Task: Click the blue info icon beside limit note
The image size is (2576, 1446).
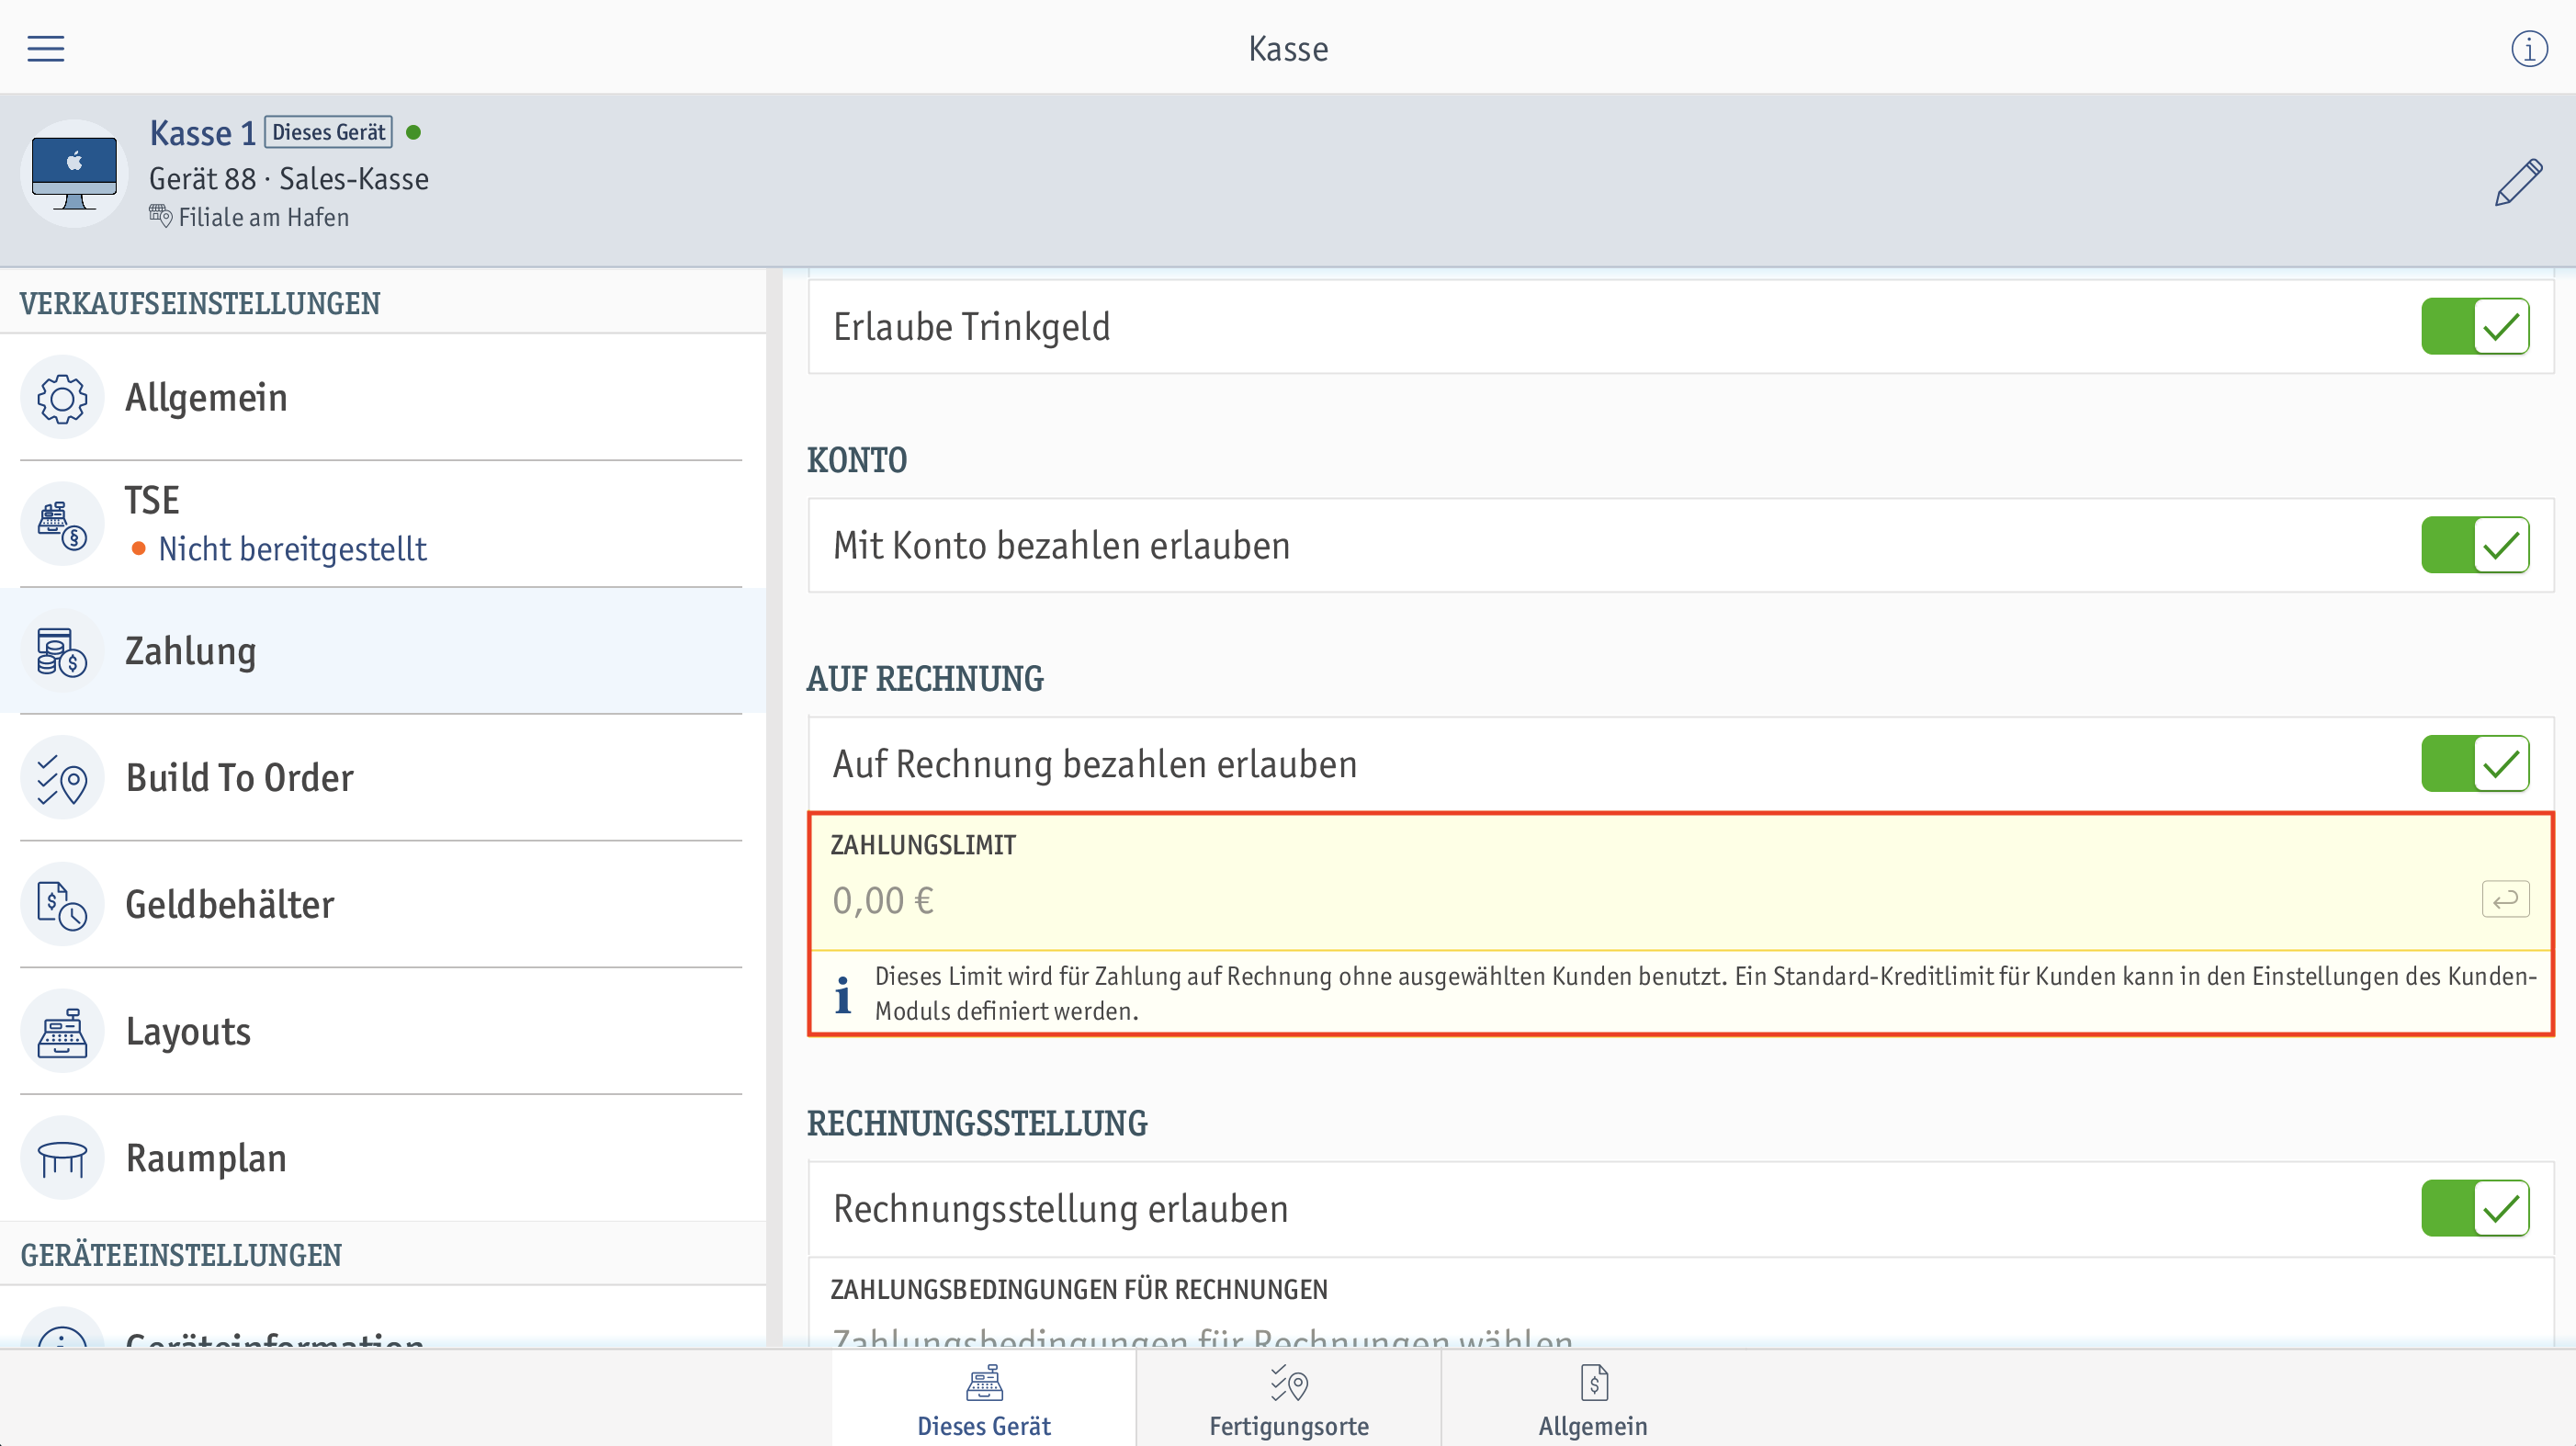Action: coord(843,994)
